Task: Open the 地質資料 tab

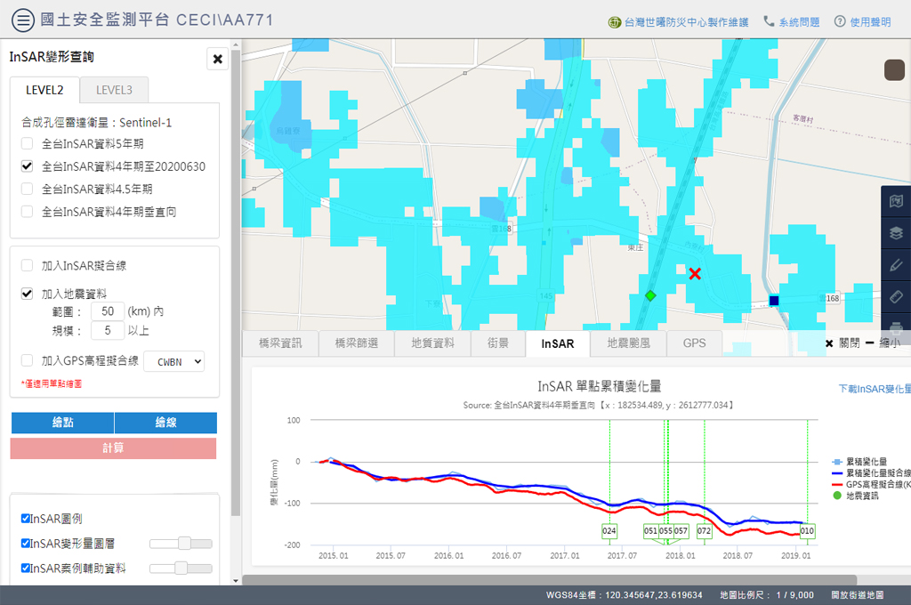Action: [x=432, y=343]
